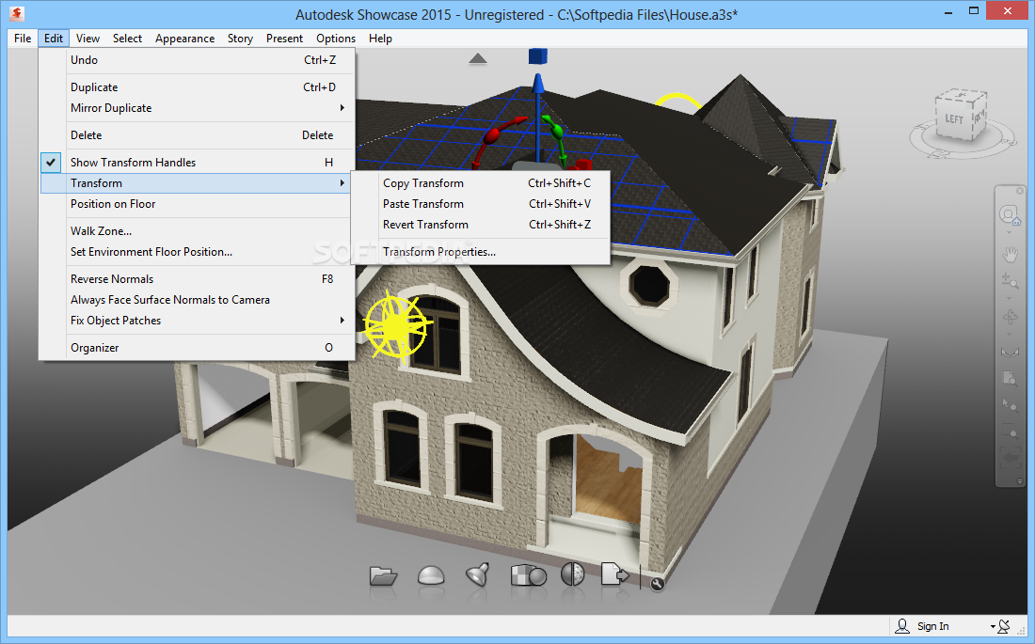
Task: Click the blue cube transform handle above roof
Action: [x=538, y=56]
